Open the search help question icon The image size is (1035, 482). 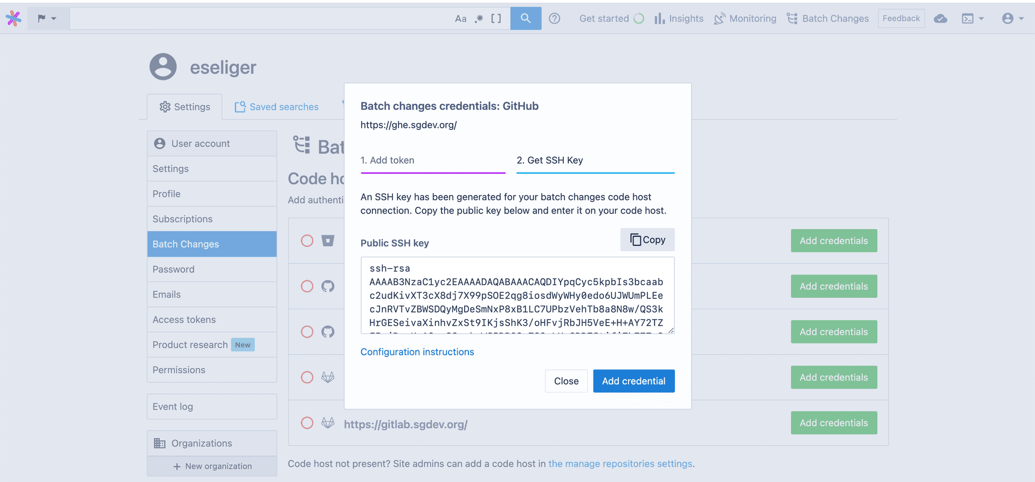[554, 18]
